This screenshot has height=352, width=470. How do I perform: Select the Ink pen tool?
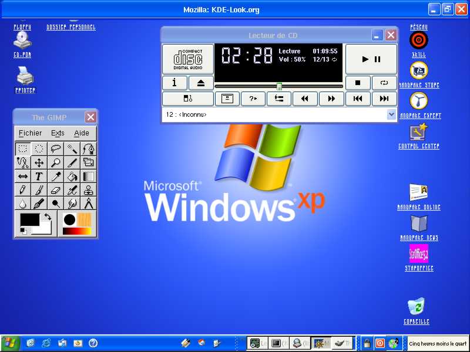pyautogui.click(x=39, y=204)
